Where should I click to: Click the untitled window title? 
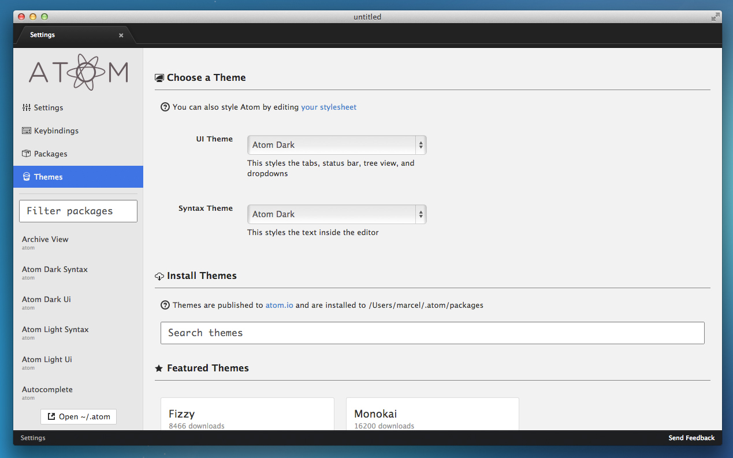[367, 17]
